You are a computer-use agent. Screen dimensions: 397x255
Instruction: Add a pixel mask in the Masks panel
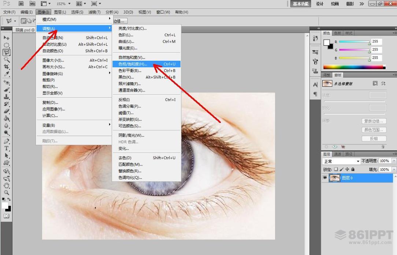[375, 83]
